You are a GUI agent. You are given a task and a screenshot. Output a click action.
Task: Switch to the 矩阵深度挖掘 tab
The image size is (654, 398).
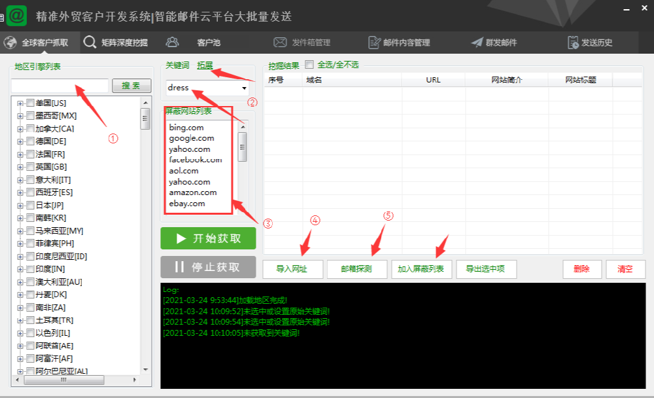[x=124, y=42]
